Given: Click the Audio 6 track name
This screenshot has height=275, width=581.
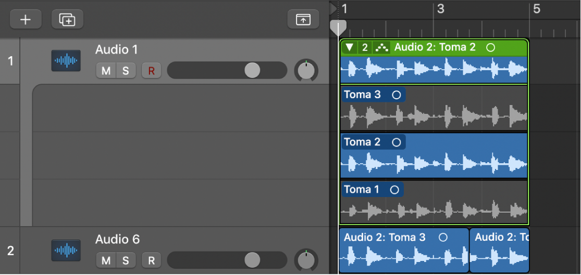Looking at the screenshot, I should (118, 240).
